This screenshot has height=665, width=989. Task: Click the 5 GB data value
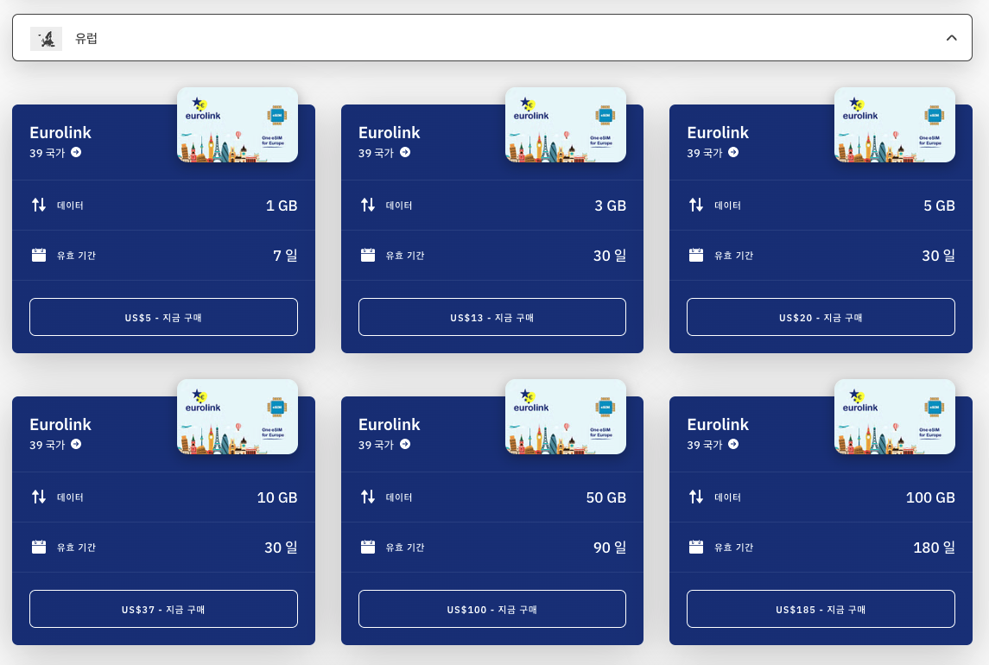point(939,206)
